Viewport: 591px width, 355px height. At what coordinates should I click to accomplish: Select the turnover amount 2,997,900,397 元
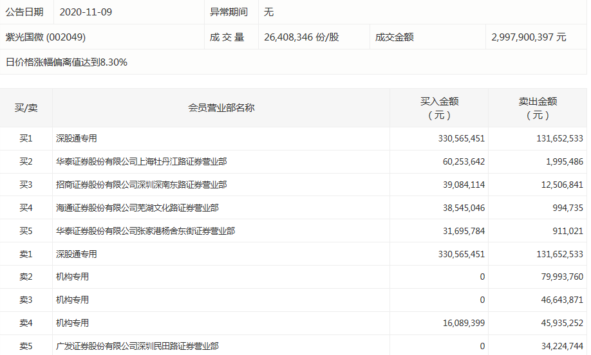[x=529, y=37]
